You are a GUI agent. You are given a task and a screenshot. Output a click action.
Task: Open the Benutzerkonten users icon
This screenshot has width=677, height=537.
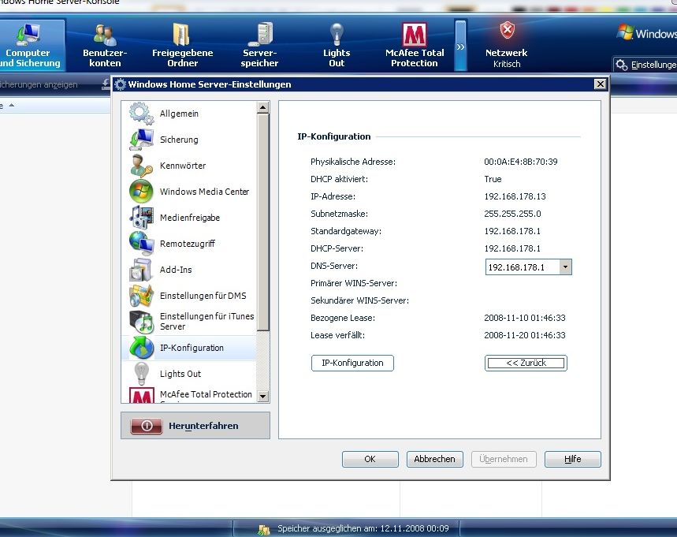[105, 35]
